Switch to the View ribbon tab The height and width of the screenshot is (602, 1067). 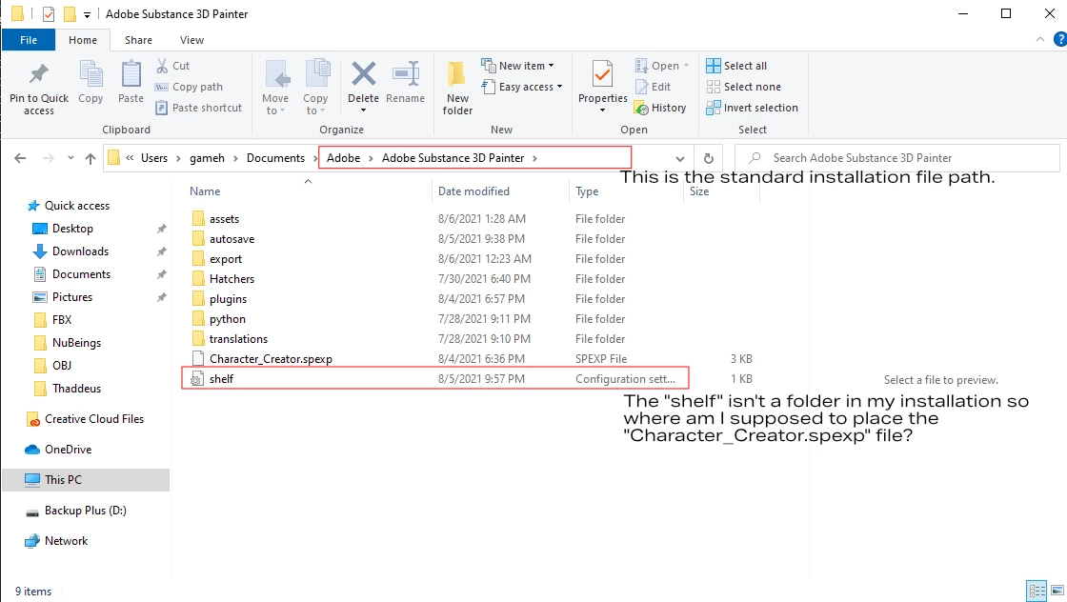coord(191,40)
